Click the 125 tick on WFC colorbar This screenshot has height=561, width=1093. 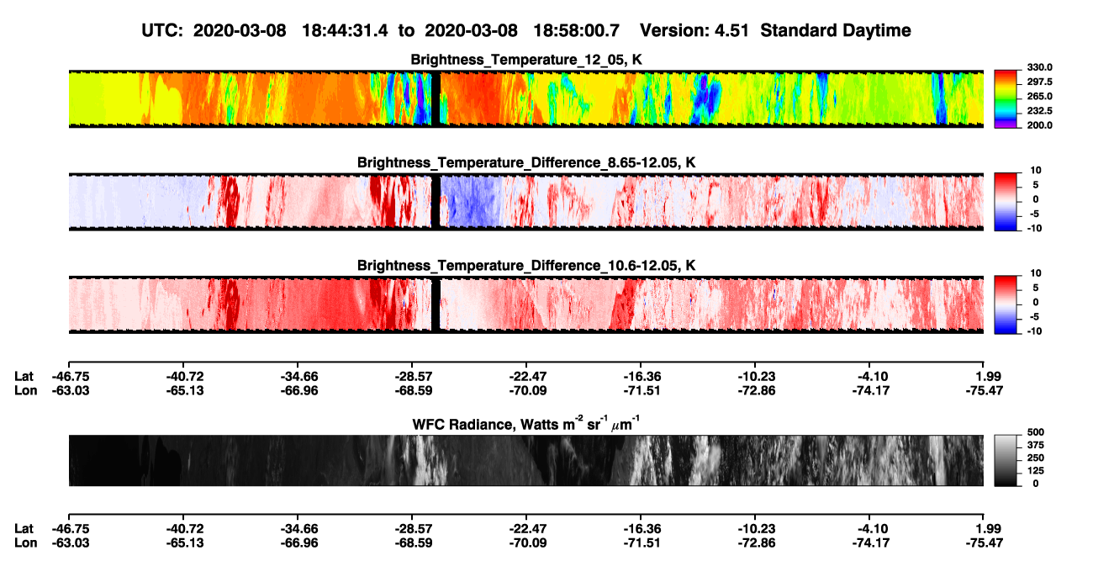pyautogui.click(x=1036, y=471)
